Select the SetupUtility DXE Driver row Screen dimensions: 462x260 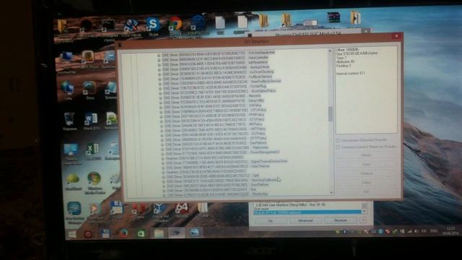coord(214,101)
